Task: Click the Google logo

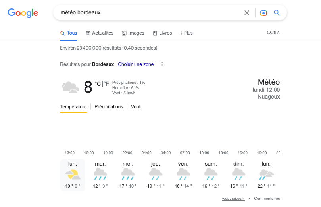Action: coord(23,13)
